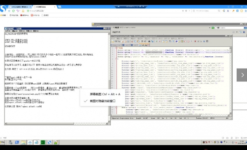Click the Notepad++ record macro red icon

195,42
